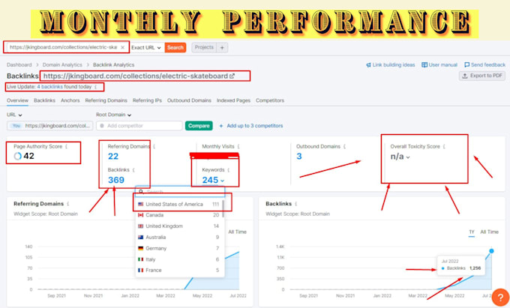Select United Kingdom in country list
This screenshot has width=510, height=308.
[178, 226]
